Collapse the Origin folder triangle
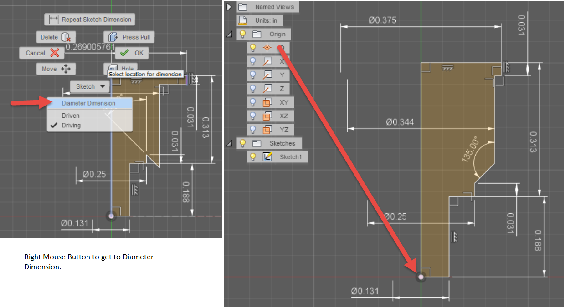This screenshot has width=565, height=307. [229, 34]
